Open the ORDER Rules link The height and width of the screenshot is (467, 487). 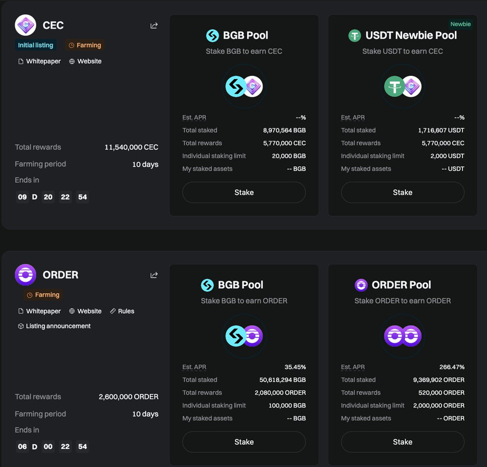(x=122, y=311)
